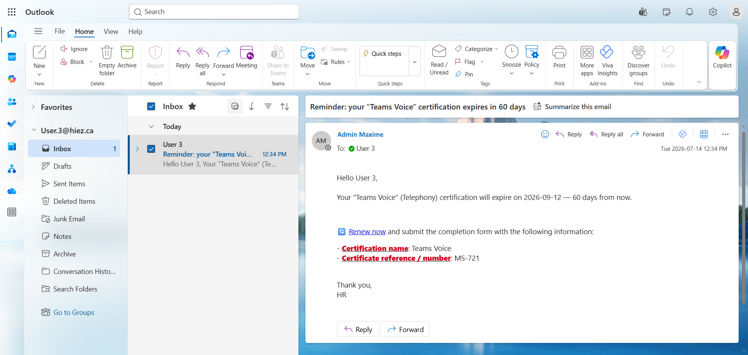Click the ribbon Reply button
The height and width of the screenshot is (355, 748).
click(183, 57)
